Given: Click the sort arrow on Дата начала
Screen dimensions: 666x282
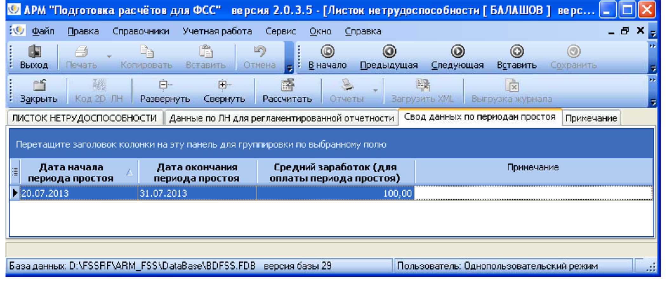Looking at the screenshot, I should pyautogui.click(x=129, y=173).
